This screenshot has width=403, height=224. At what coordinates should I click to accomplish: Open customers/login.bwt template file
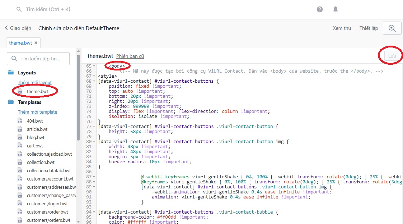pyautogui.click(x=47, y=204)
